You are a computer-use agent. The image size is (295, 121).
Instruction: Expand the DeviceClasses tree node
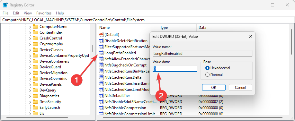tap(30, 50)
